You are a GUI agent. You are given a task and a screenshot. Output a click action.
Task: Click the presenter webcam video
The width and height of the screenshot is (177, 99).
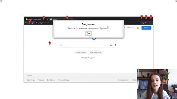click(157, 84)
